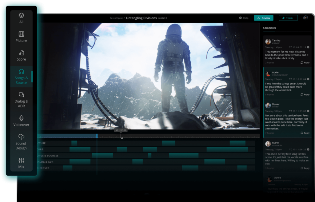315x202 pixels.
Task: Open the Team button
Action: point(288,18)
